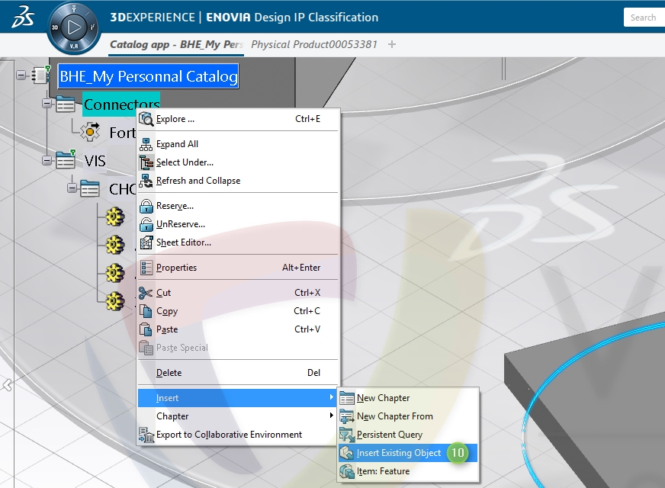Add a new tab with the plus button
Viewport: 665px width, 488px height.
pyautogui.click(x=392, y=44)
